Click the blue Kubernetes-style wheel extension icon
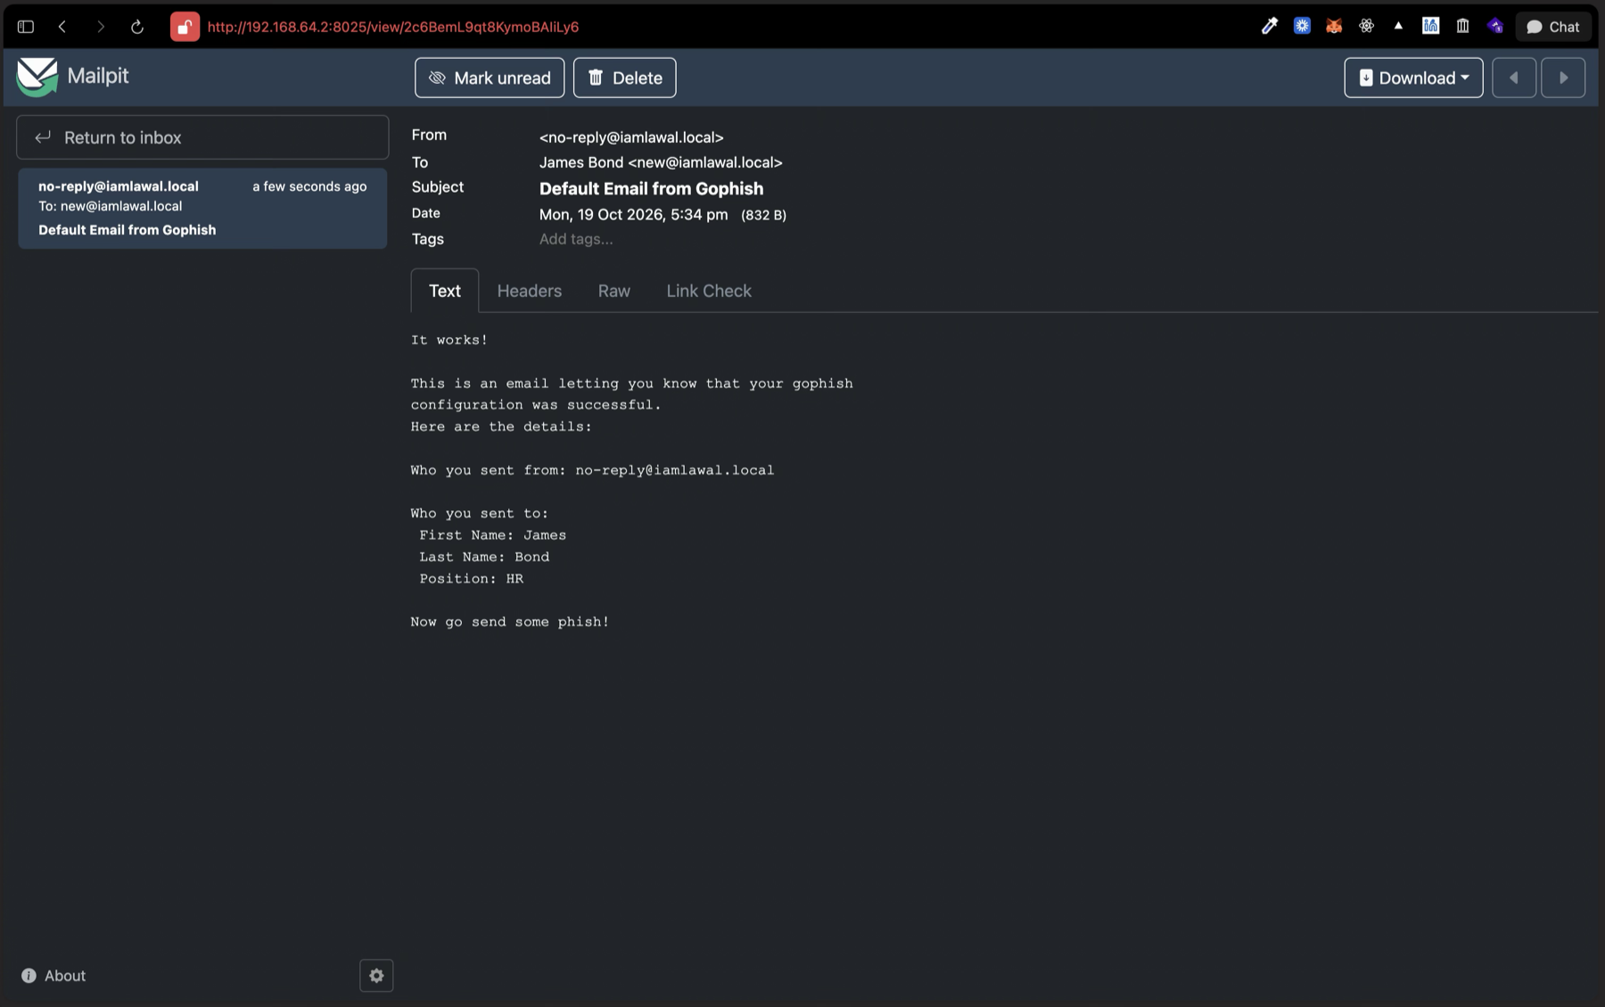1605x1007 pixels. [x=1302, y=26]
